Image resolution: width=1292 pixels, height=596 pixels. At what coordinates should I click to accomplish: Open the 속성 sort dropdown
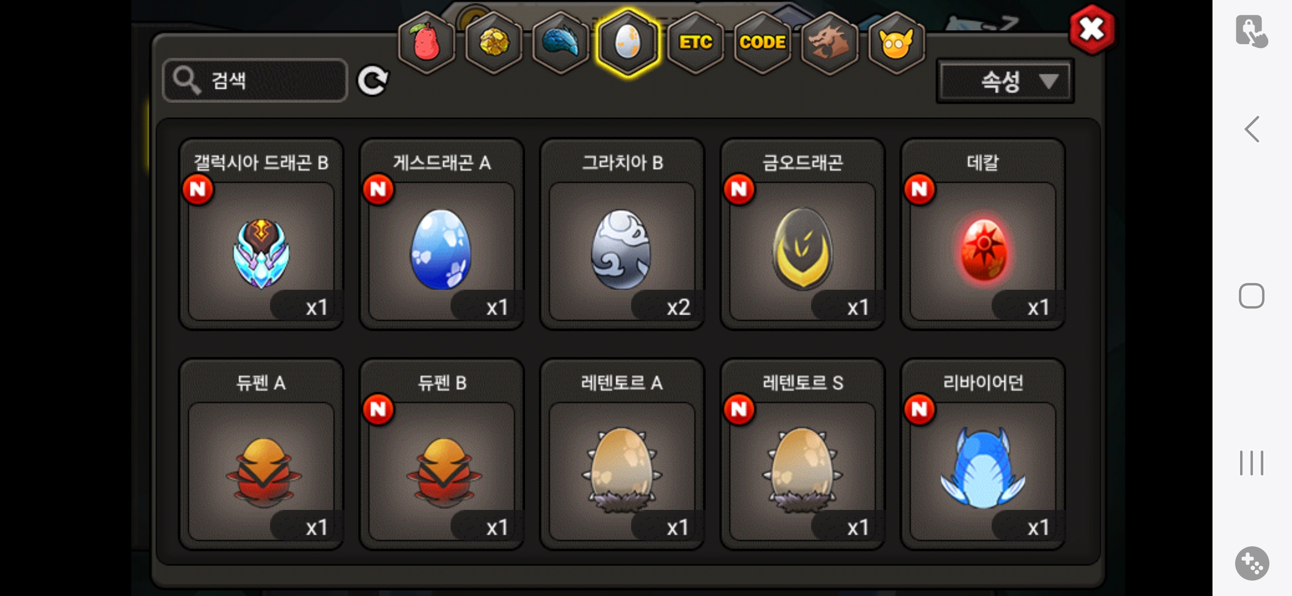point(1005,82)
